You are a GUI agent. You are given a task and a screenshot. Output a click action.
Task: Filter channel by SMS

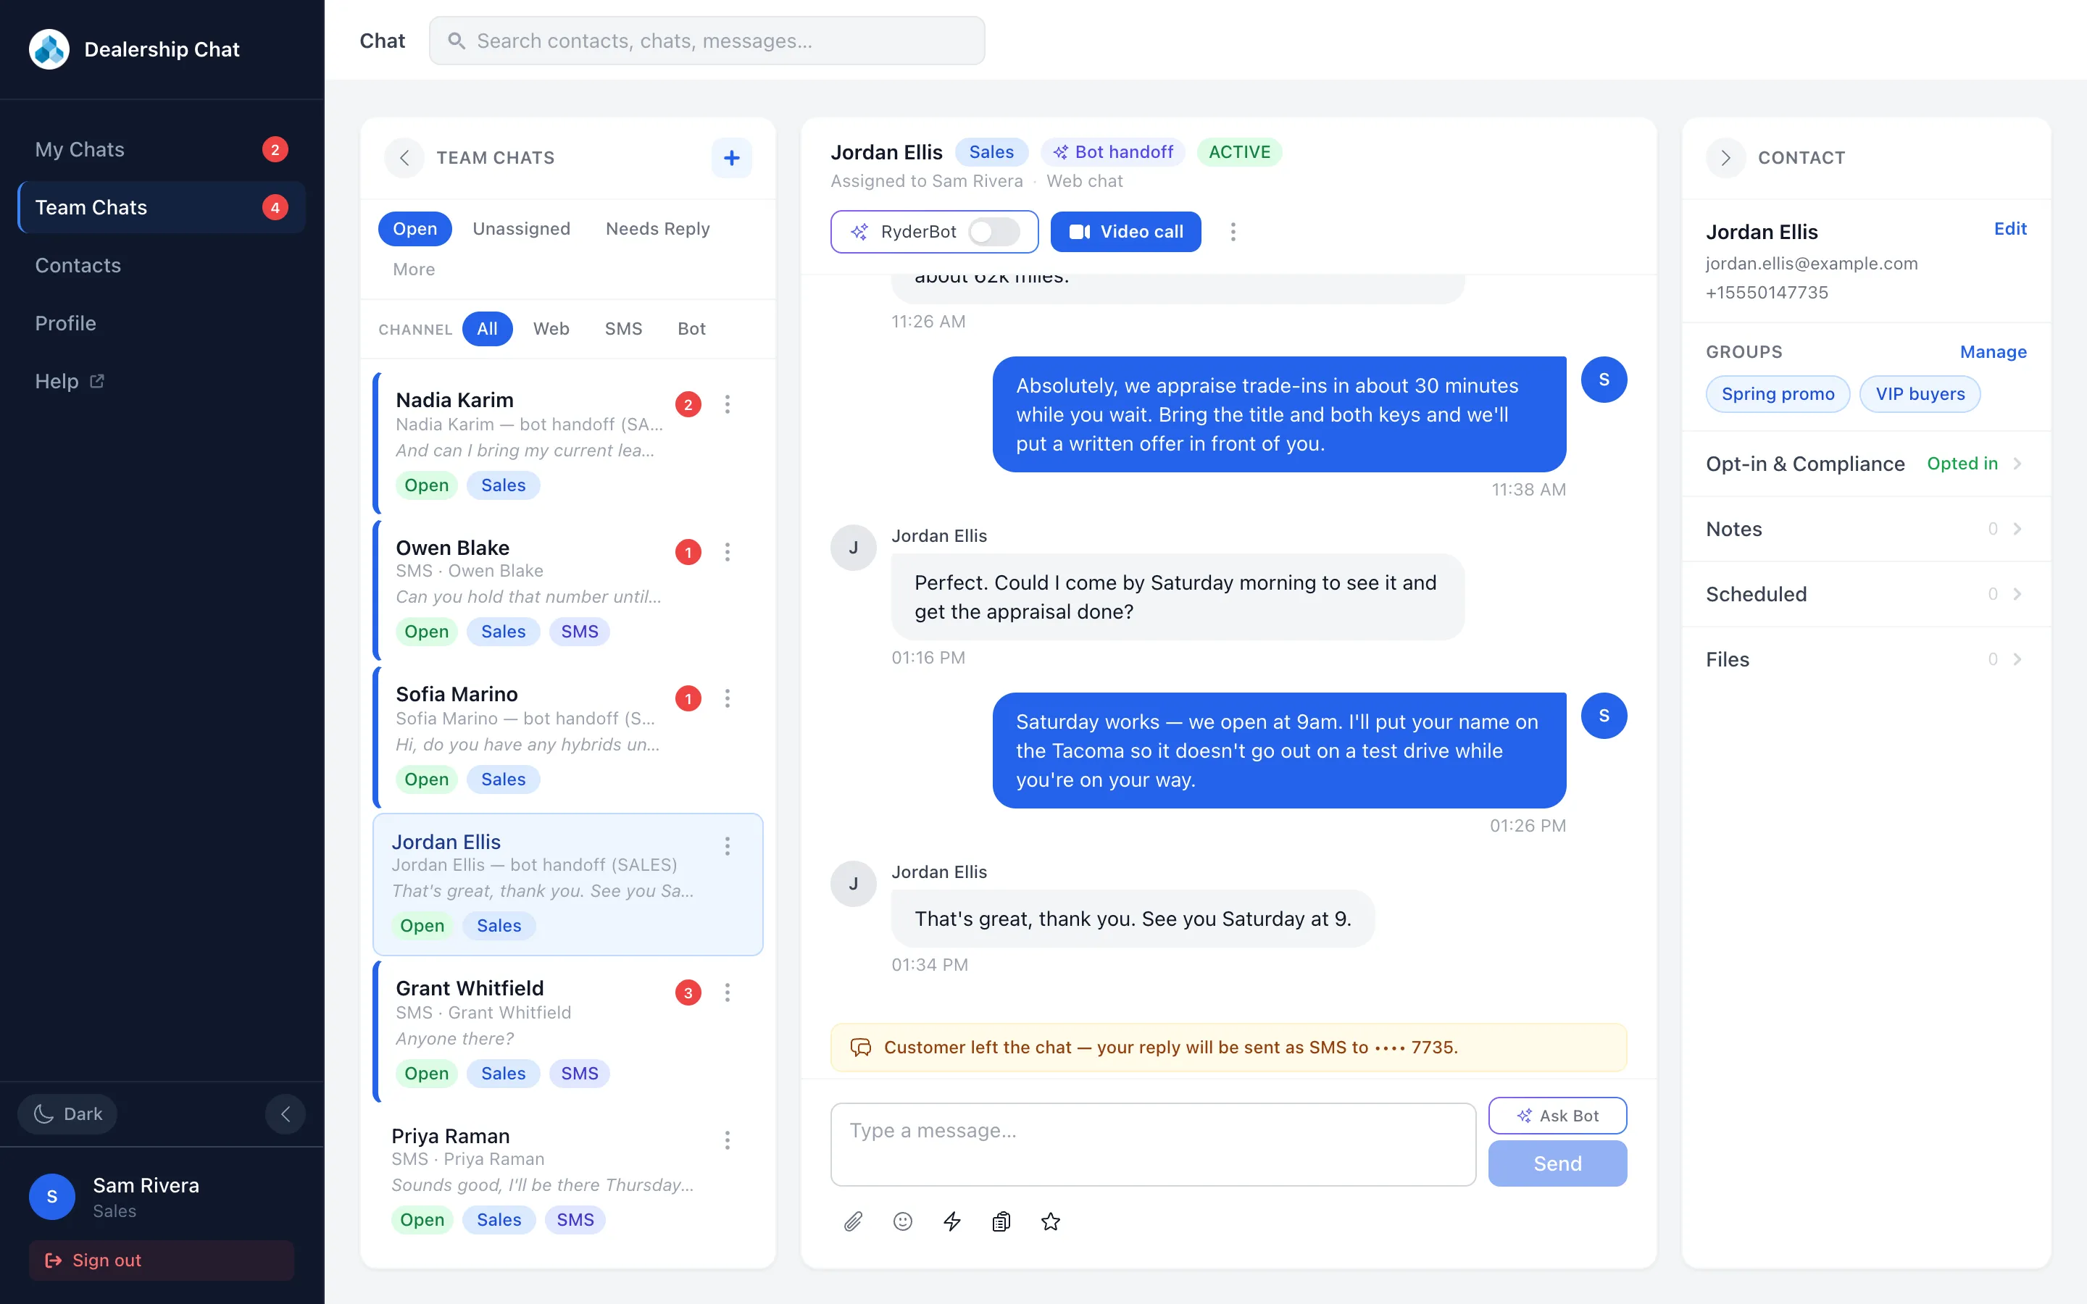(x=622, y=329)
